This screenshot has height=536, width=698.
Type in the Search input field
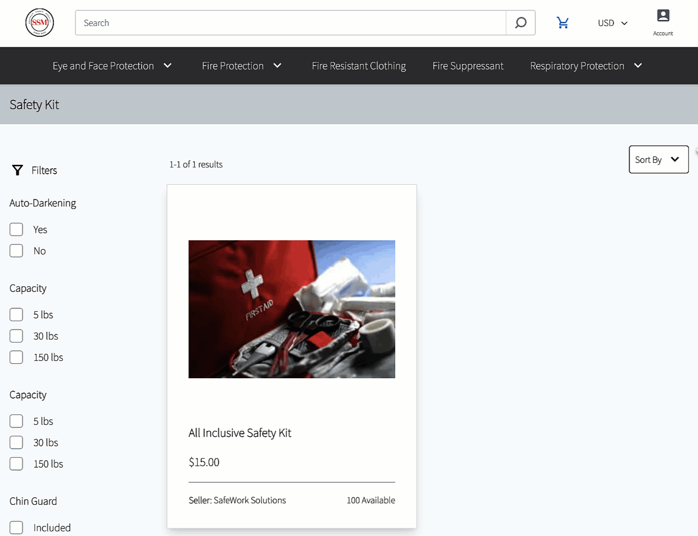(290, 23)
